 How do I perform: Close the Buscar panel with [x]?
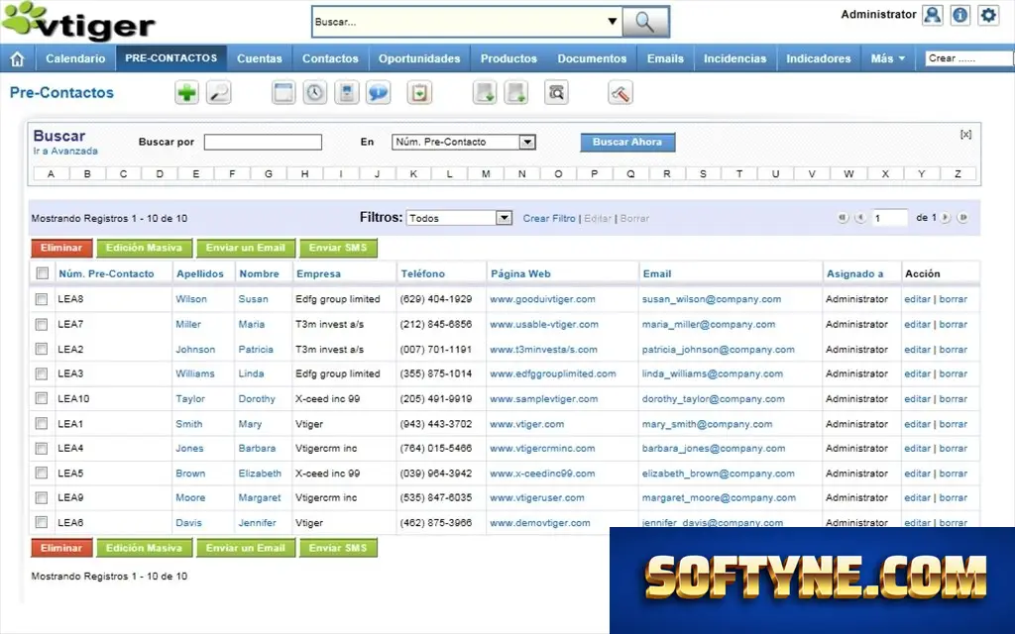[965, 134]
